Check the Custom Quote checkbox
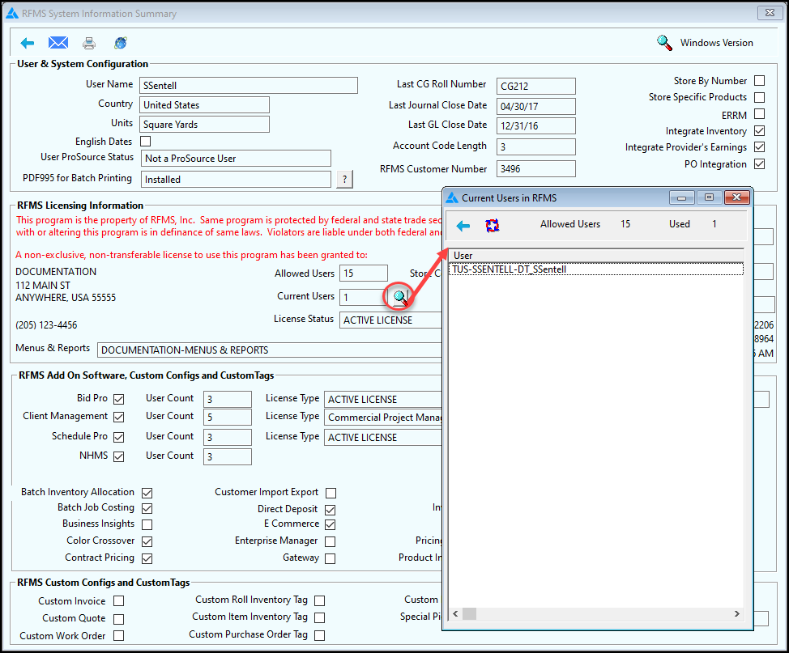789x653 pixels. pyautogui.click(x=119, y=619)
